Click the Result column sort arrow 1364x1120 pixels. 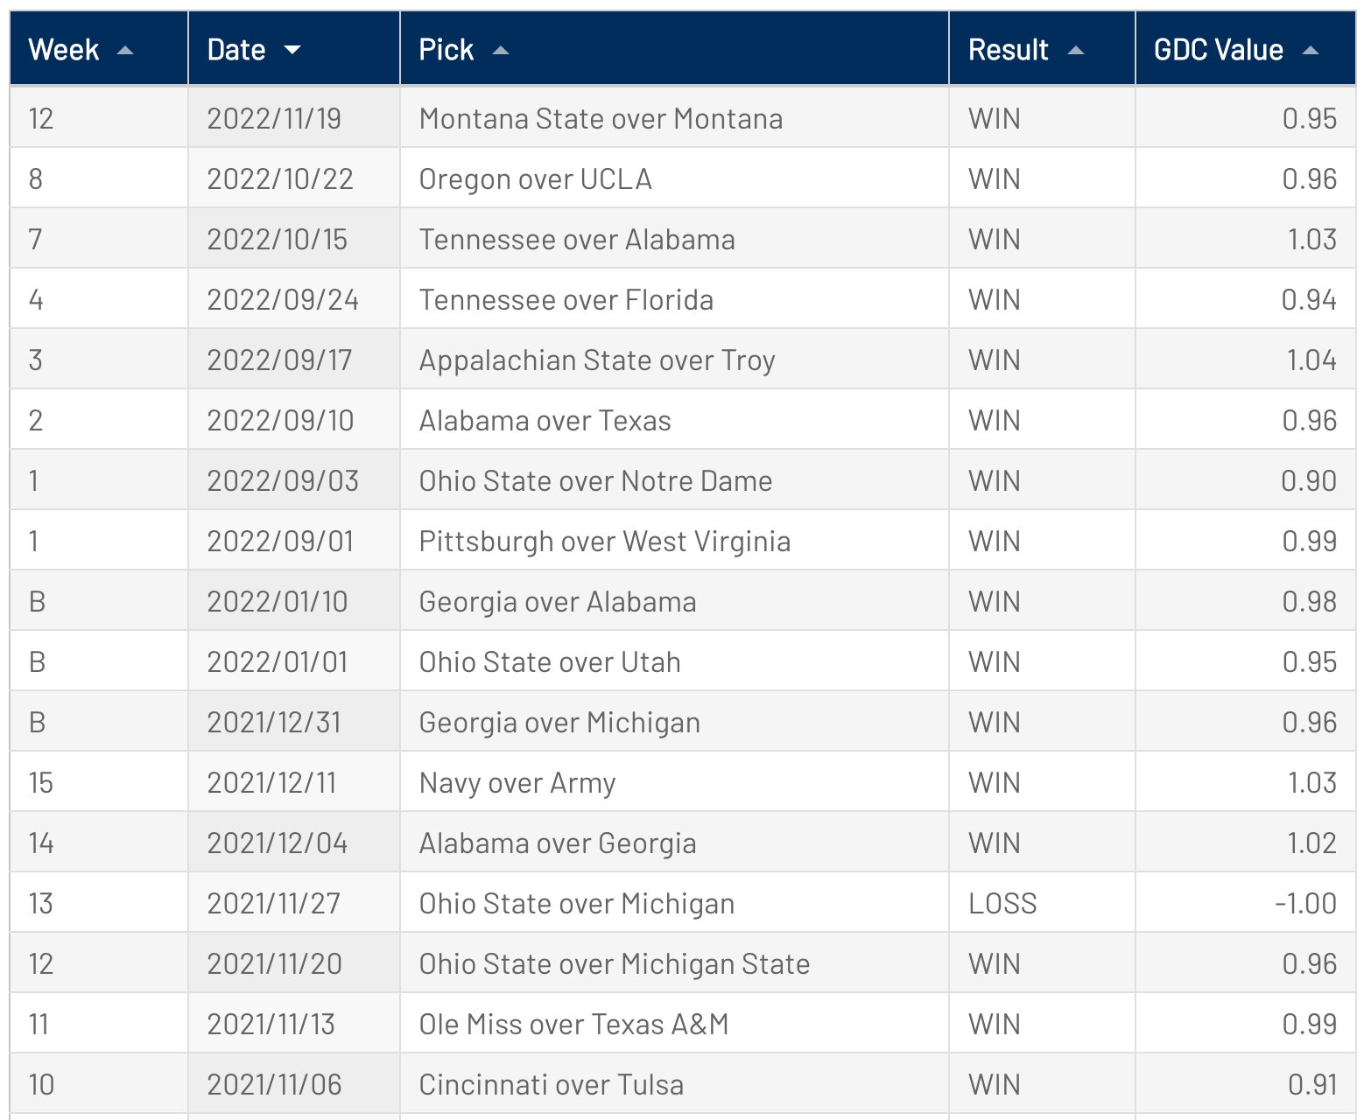click(1076, 51)
